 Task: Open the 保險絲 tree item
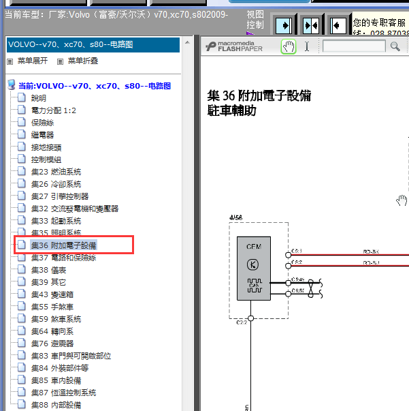[42, 123]
